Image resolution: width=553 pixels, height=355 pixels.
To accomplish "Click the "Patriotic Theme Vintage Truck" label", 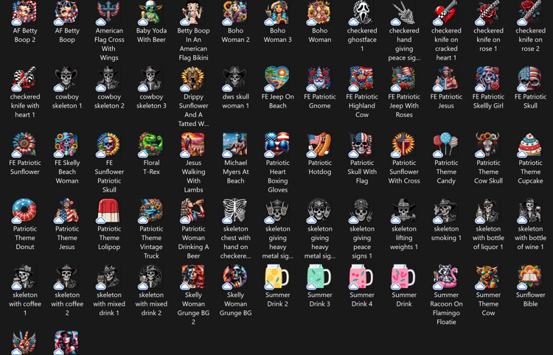I will [151, 242].
